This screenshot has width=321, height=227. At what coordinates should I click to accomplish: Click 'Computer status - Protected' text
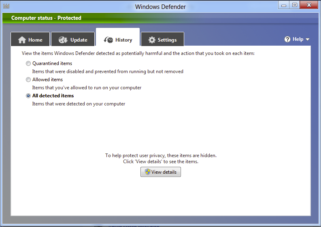coord(46,18)
